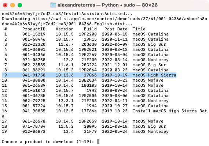Click the 'Title' column header

[x=139, y=29]
